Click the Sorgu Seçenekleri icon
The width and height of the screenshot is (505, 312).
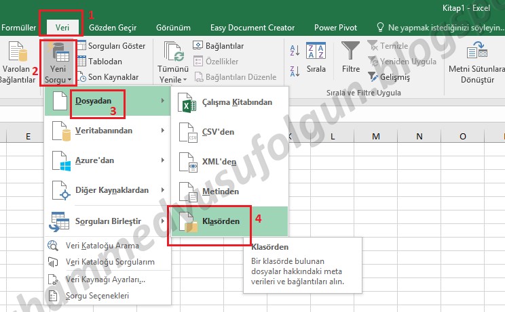[53, 296]
